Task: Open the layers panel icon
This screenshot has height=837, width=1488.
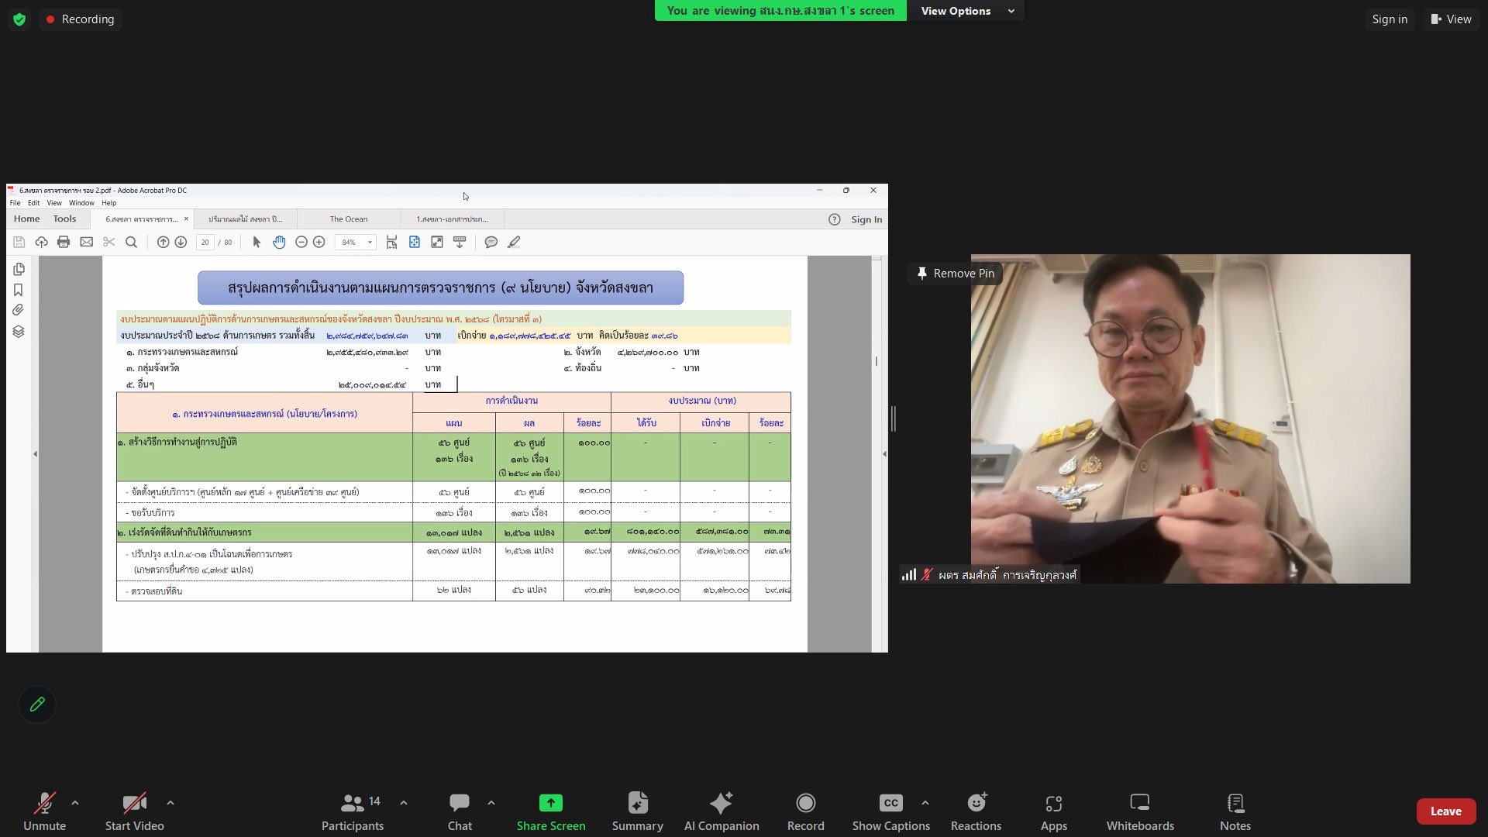Action: pos(19,332)
